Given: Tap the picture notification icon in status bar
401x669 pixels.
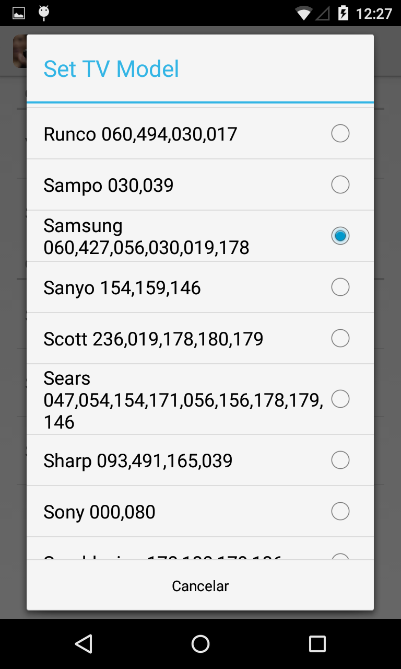Looking at the screenshot, I should (19, 13).
